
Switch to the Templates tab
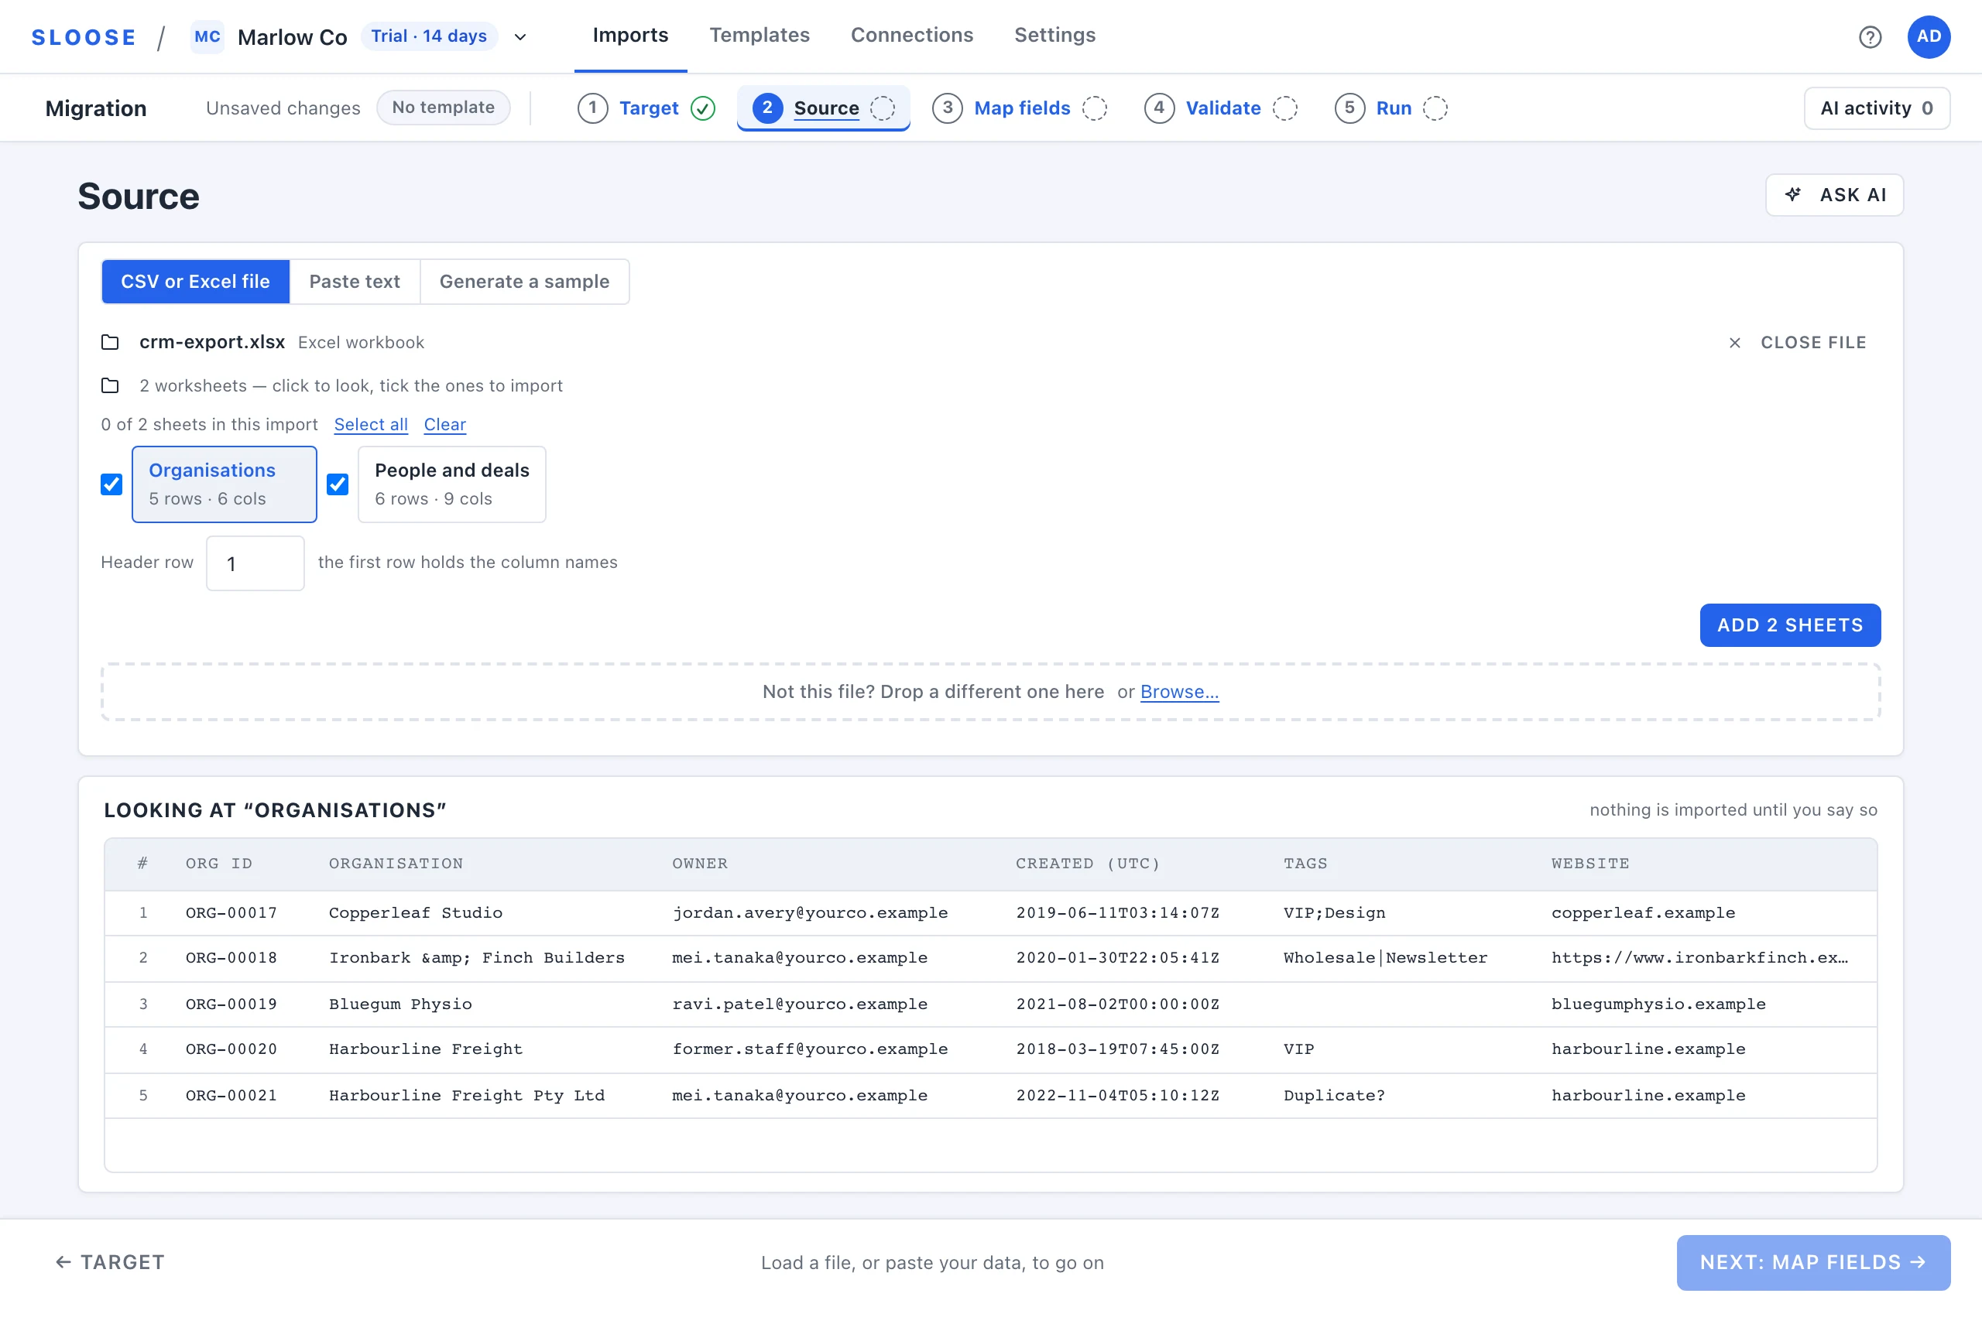[x=760, y=36]
